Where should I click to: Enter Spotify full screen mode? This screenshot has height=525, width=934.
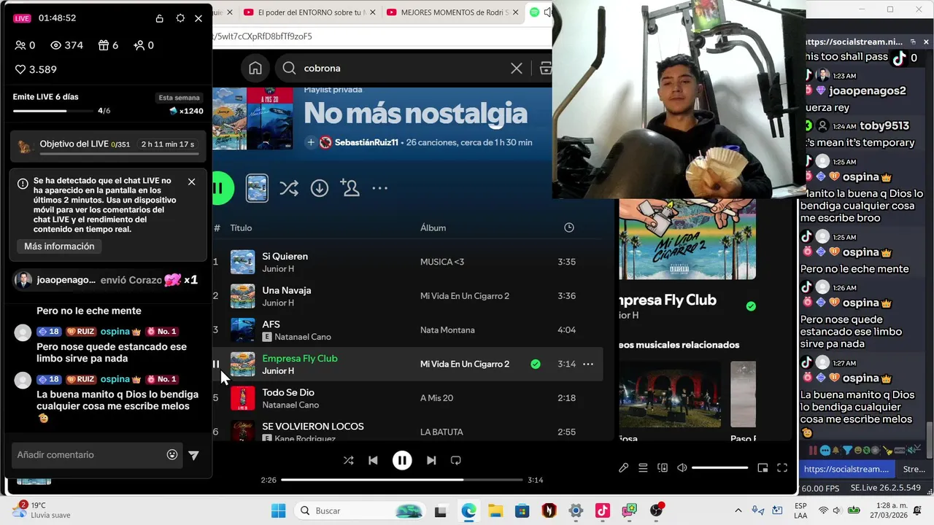(x=782, y=468)
